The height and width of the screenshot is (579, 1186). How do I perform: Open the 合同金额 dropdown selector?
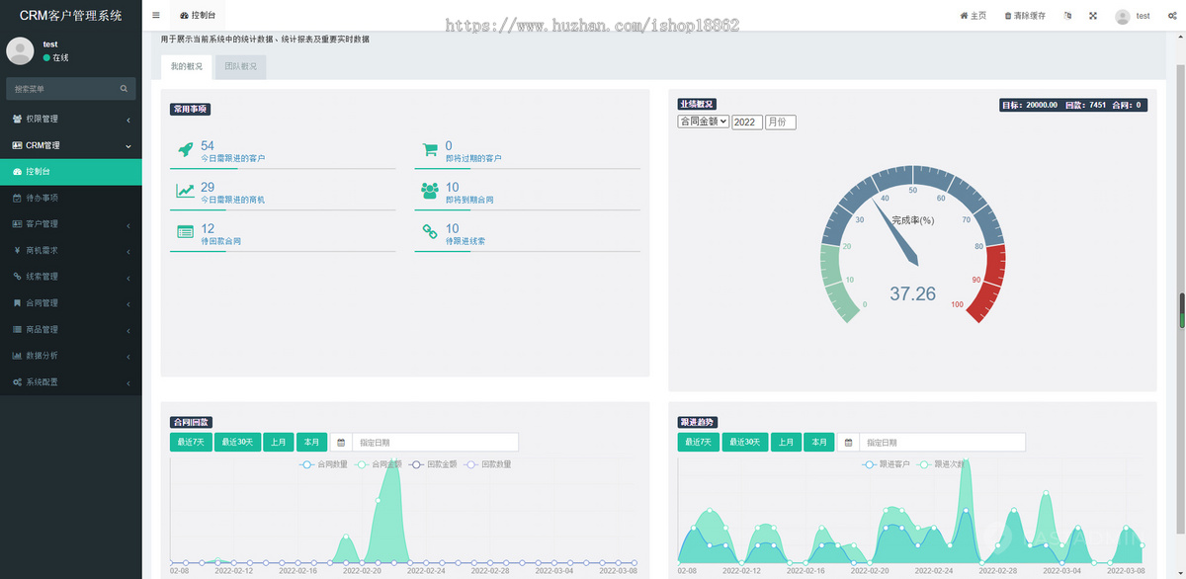pyautogui.click(x=703, y=122)
